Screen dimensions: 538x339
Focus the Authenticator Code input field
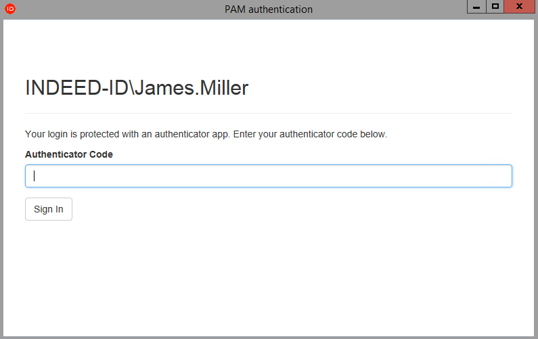point(268,176)
